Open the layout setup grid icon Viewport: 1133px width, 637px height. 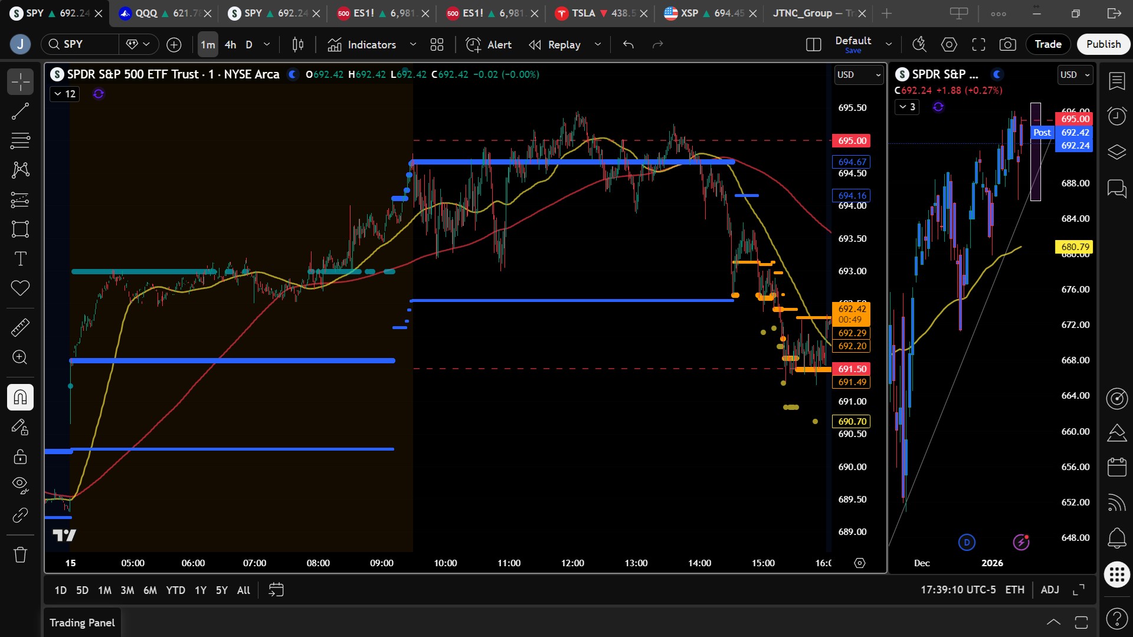[x=437, y=44]
